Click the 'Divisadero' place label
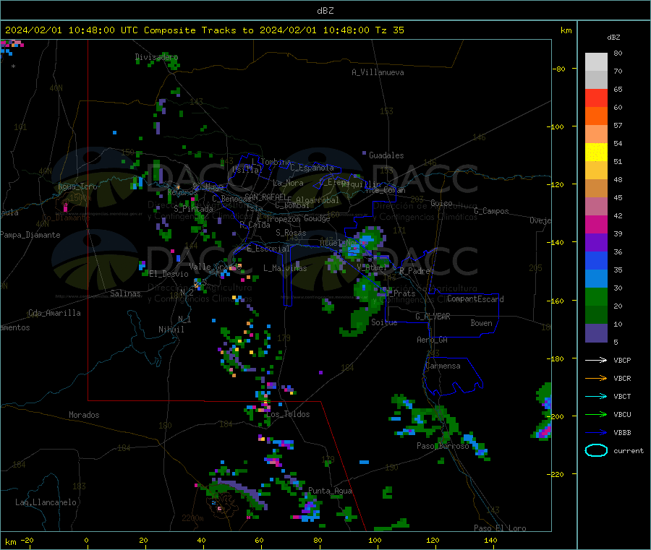Image resolution: width=651 pixels, height=550 pixels. [x=156, y=57]
